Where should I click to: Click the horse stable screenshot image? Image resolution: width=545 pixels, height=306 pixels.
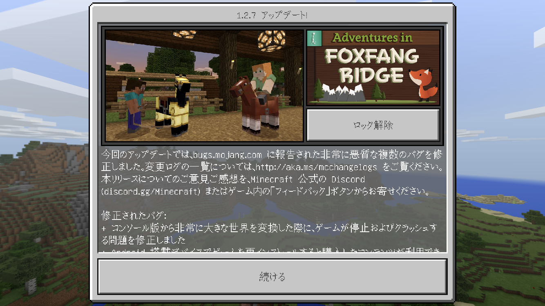coord(204,85)
